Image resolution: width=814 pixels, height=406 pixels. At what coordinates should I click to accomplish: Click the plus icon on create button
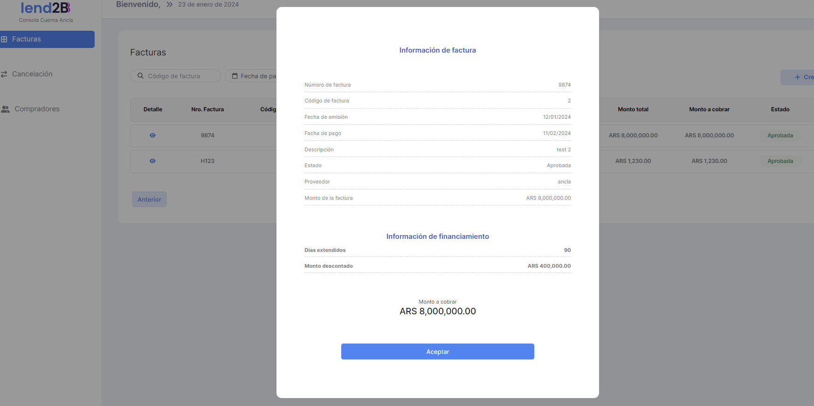[797, 77]
